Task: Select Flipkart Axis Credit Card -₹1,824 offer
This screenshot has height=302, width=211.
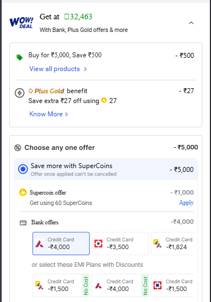Action: click(x=172, y=244)
